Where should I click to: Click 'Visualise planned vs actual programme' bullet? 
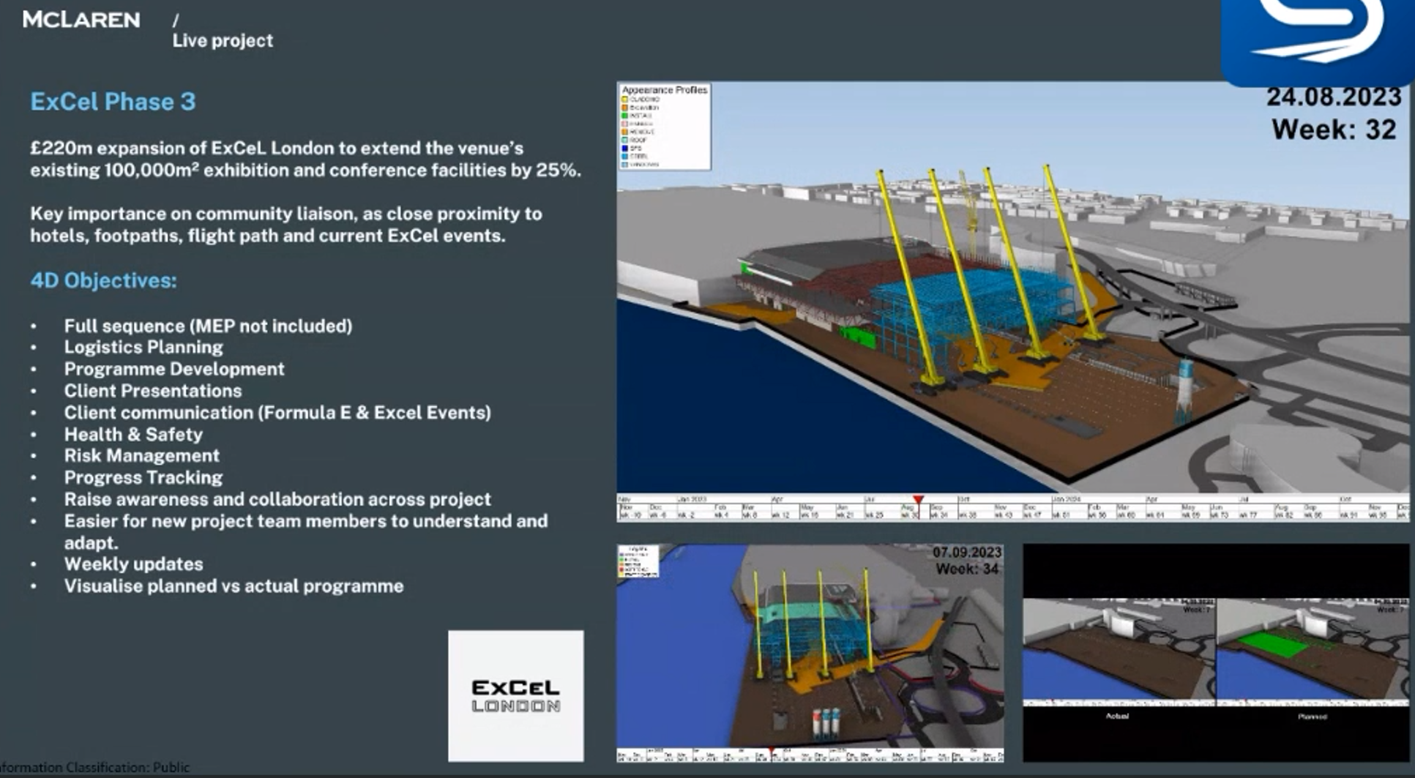tap(234, 586)
